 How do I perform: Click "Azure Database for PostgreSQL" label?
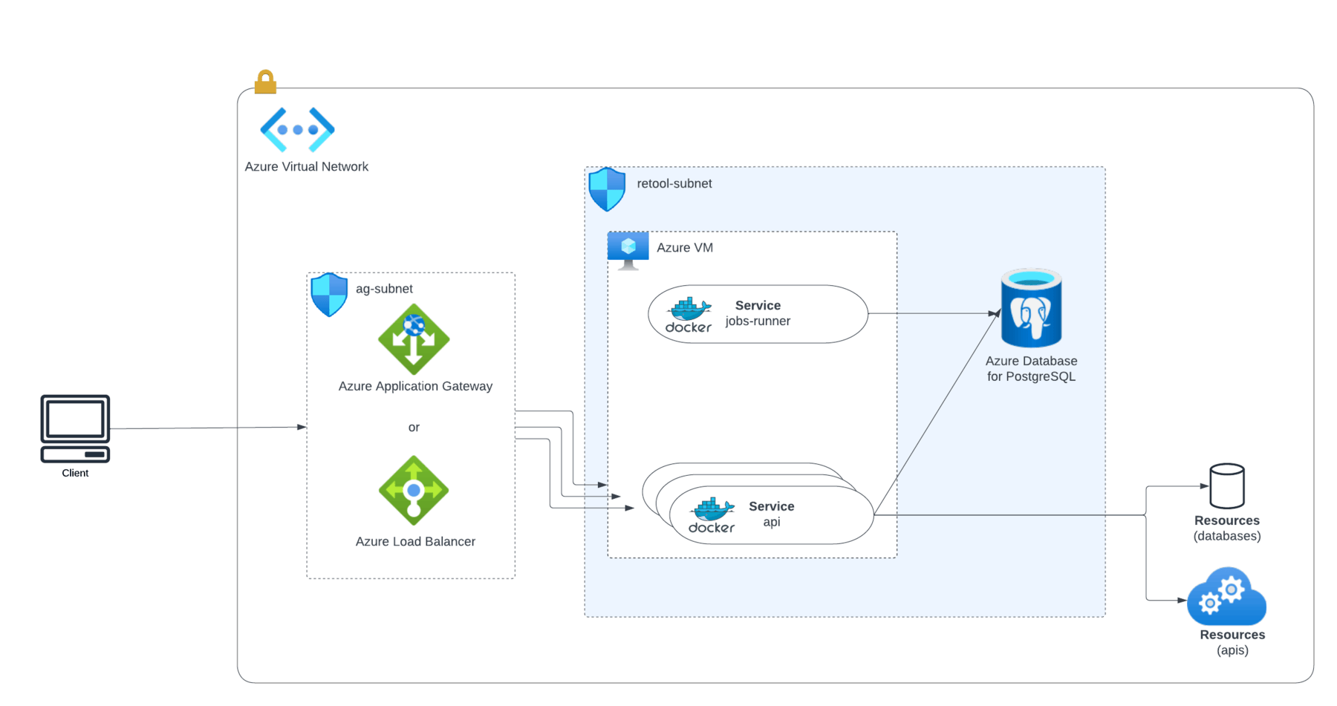pos(1031,369)
